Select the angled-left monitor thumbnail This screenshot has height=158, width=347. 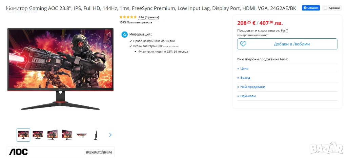(x=53, y=135)
